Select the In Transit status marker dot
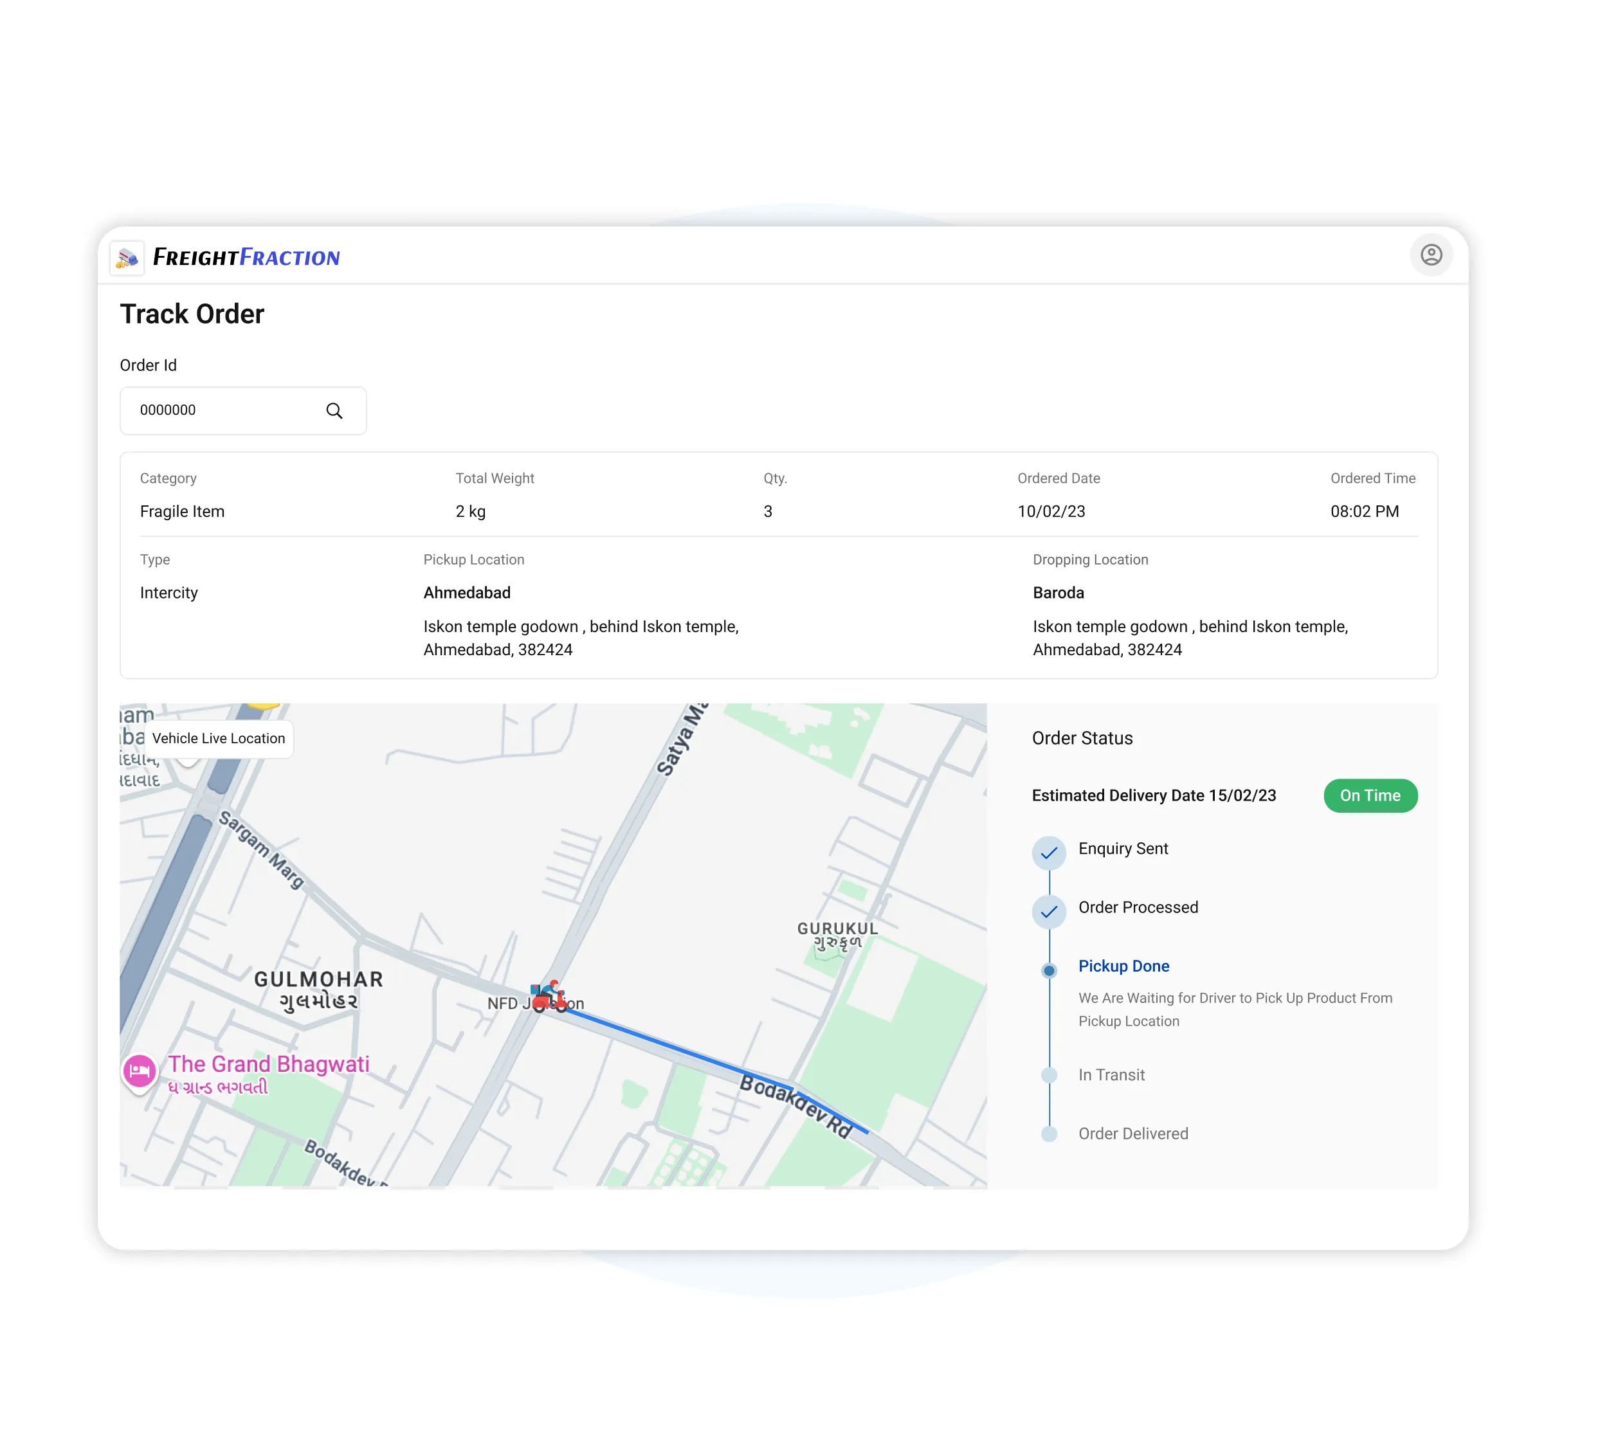This screenshot has height=1448, width=1600. pos(1048,1075)
